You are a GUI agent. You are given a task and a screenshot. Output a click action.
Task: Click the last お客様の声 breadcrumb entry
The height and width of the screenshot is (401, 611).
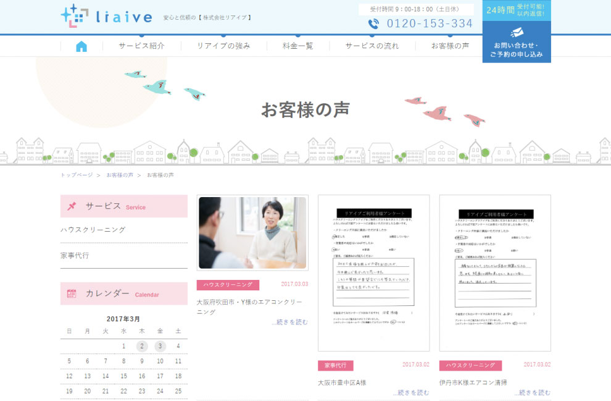pos(160,175)
